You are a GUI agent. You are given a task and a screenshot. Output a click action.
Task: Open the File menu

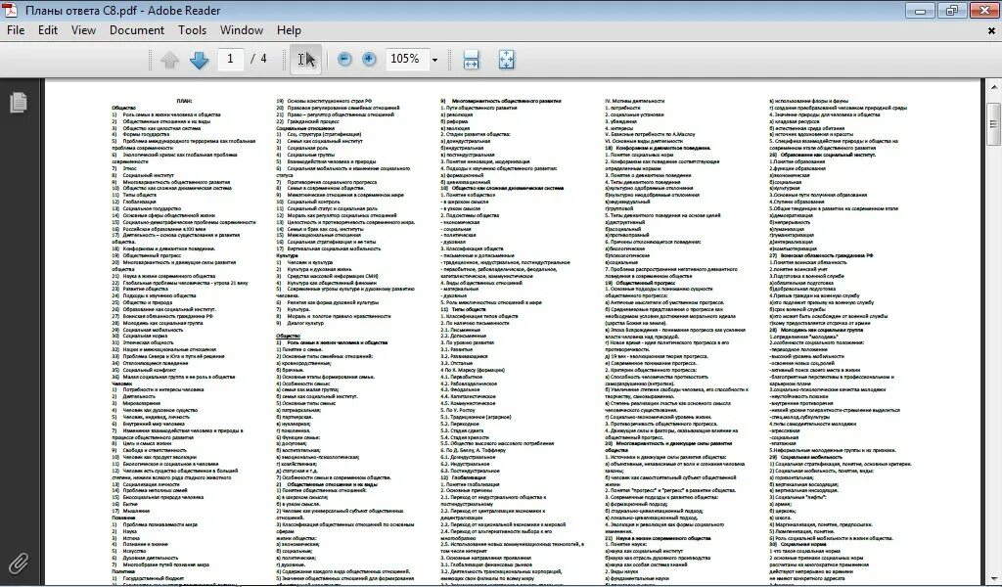click(x=16, y=30)
